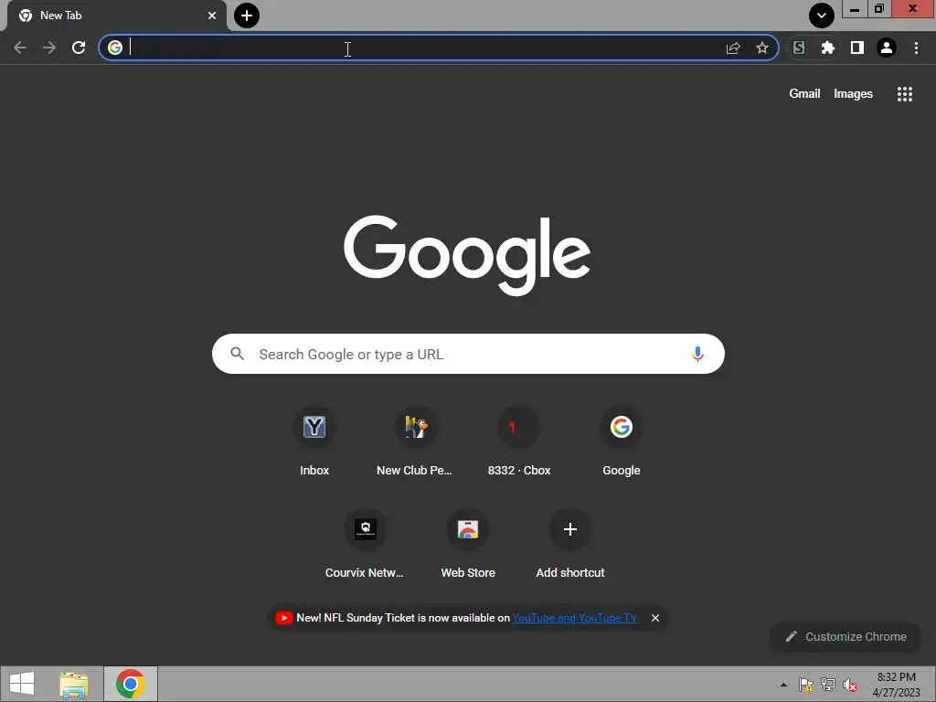Click Customize Chrome
The image size is (936, 702).
click(846, 636)
